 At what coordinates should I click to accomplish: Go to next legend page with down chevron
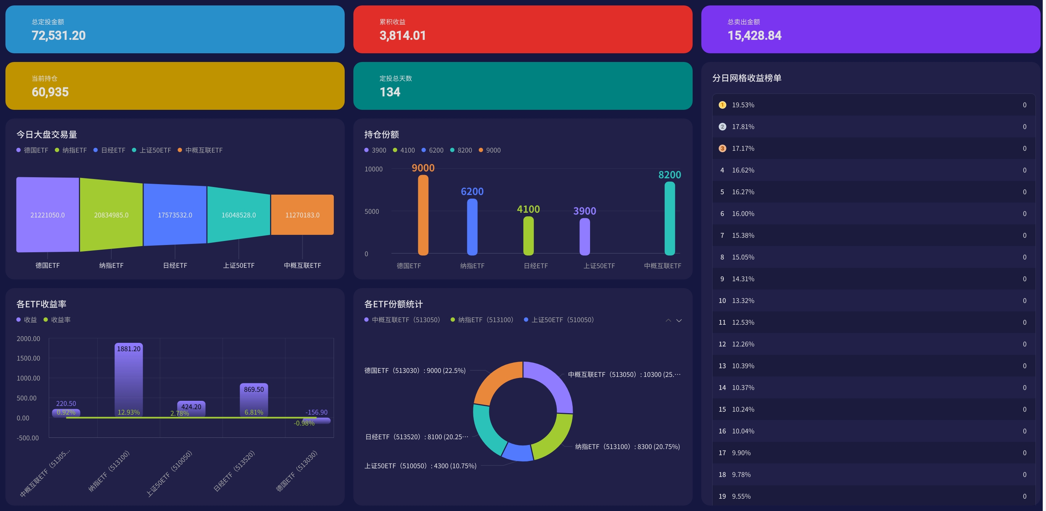click(679, 320)
